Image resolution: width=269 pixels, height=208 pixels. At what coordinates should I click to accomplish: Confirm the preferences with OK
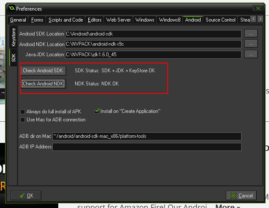point(26,195)
